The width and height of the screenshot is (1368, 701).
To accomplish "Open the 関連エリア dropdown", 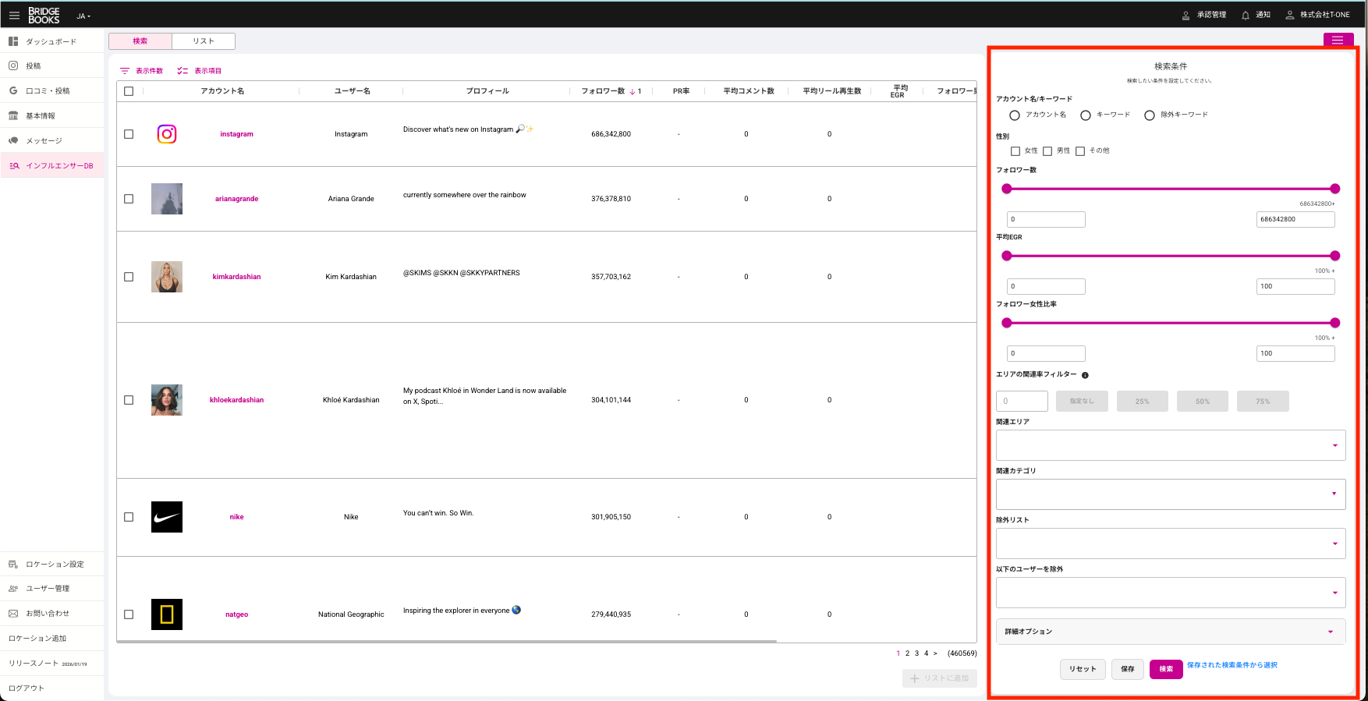I will tap(1170, 445).
